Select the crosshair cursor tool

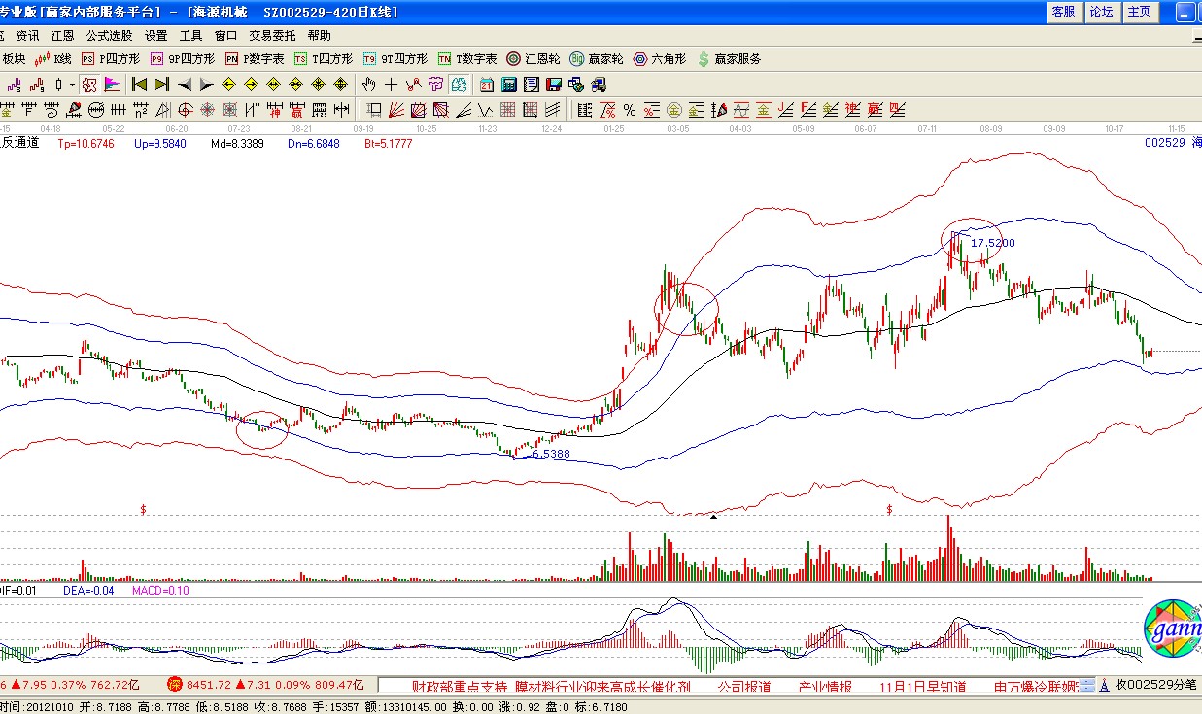tap(392, 85)
